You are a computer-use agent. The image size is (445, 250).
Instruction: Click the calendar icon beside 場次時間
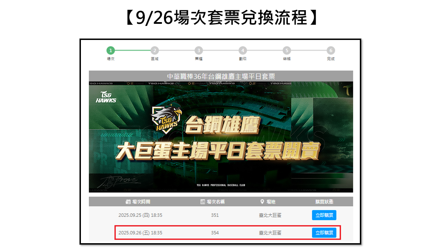(128, 202)
